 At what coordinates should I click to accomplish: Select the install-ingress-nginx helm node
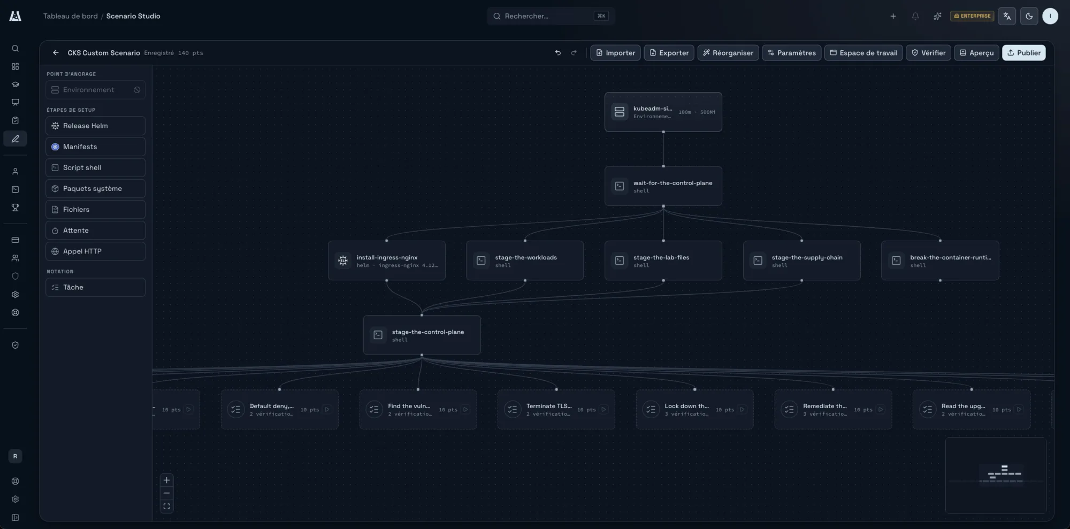pyautogui.click(x=387, y=260)
